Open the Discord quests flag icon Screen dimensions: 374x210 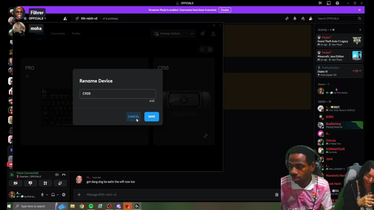point(320,3)
